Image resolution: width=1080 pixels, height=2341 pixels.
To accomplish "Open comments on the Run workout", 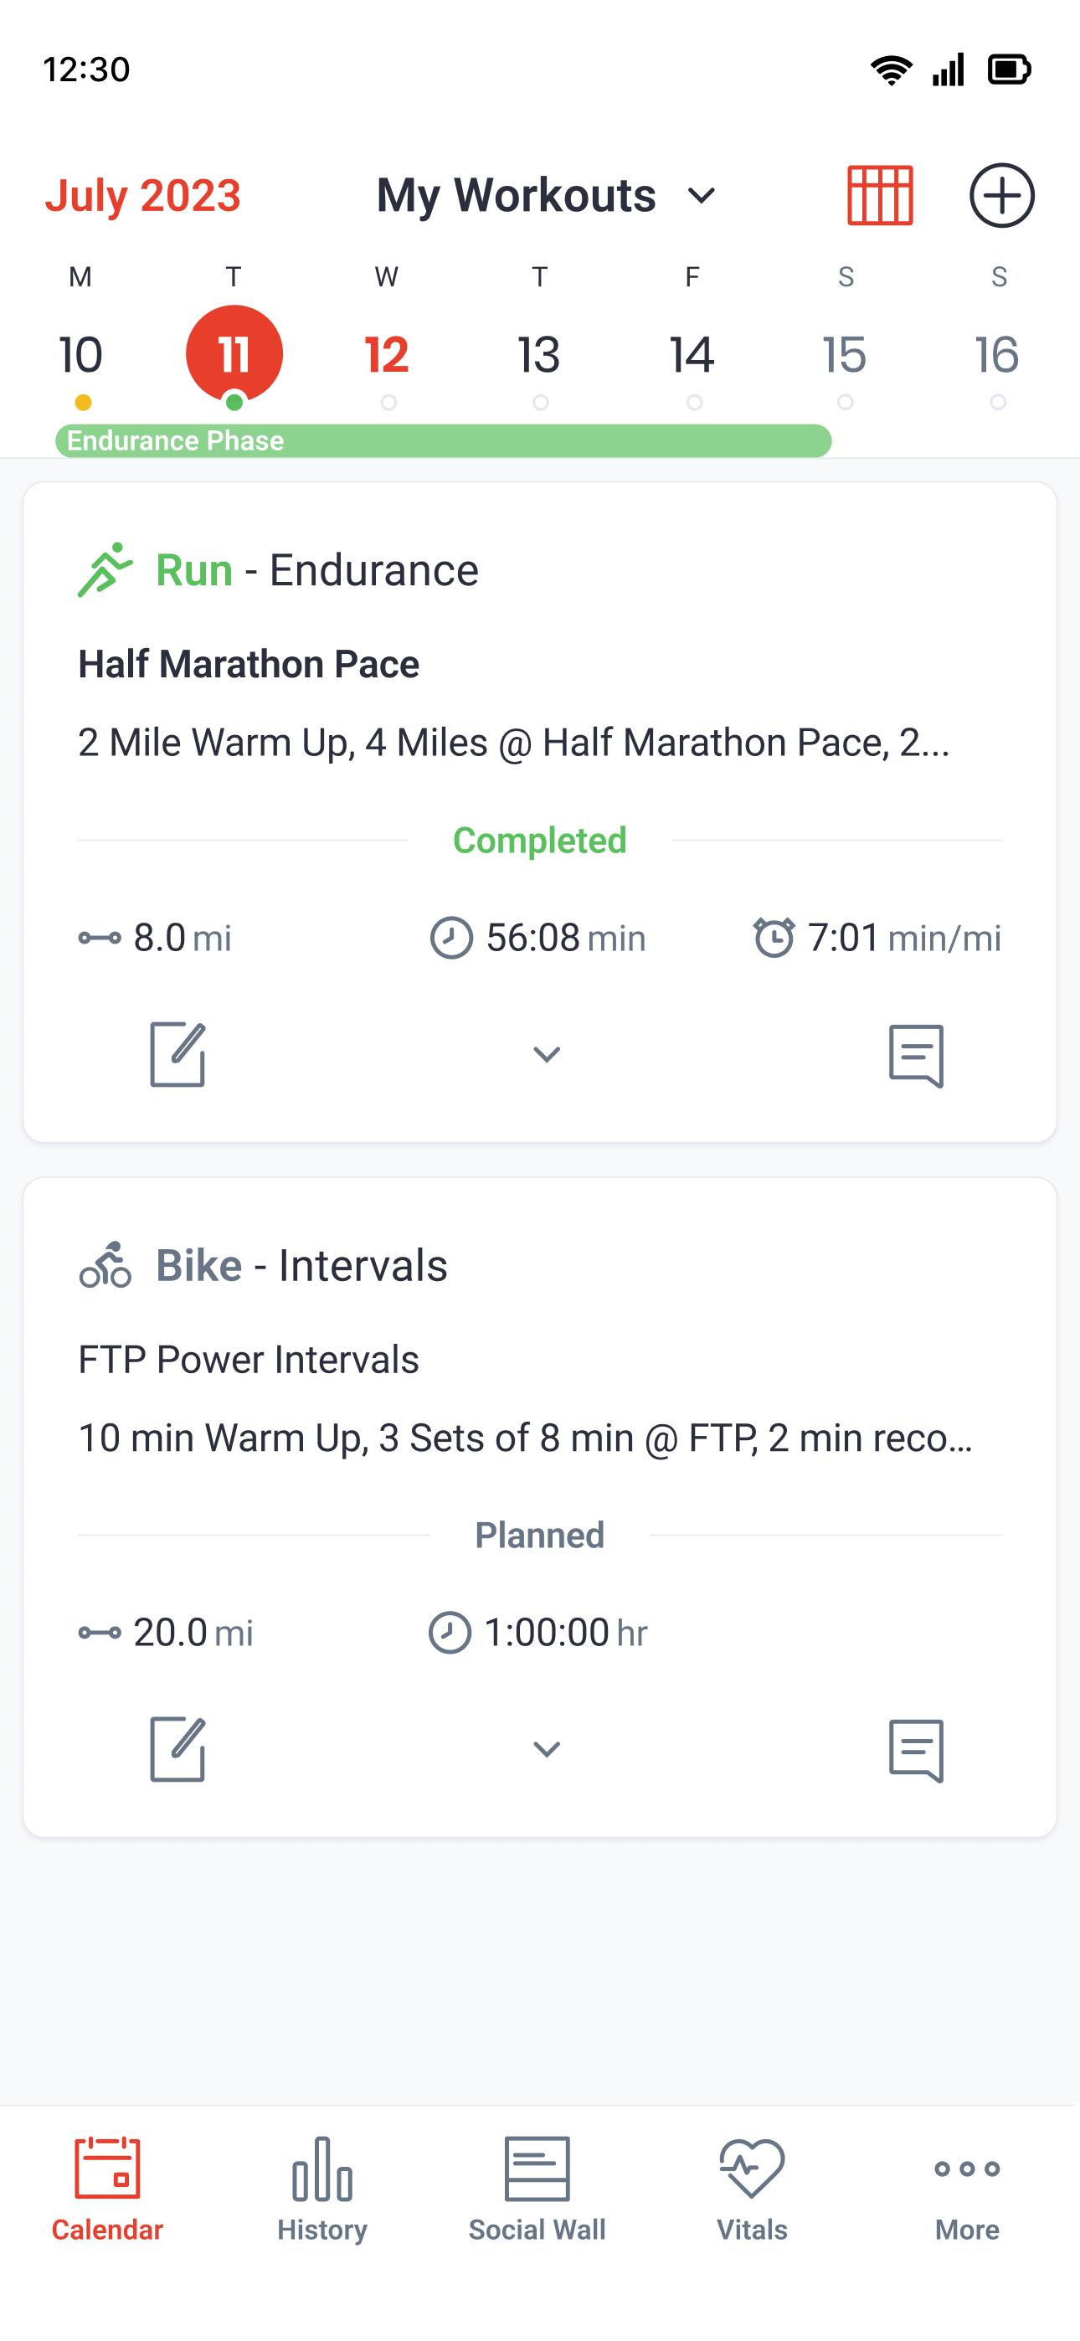I will click(915, 1056).
